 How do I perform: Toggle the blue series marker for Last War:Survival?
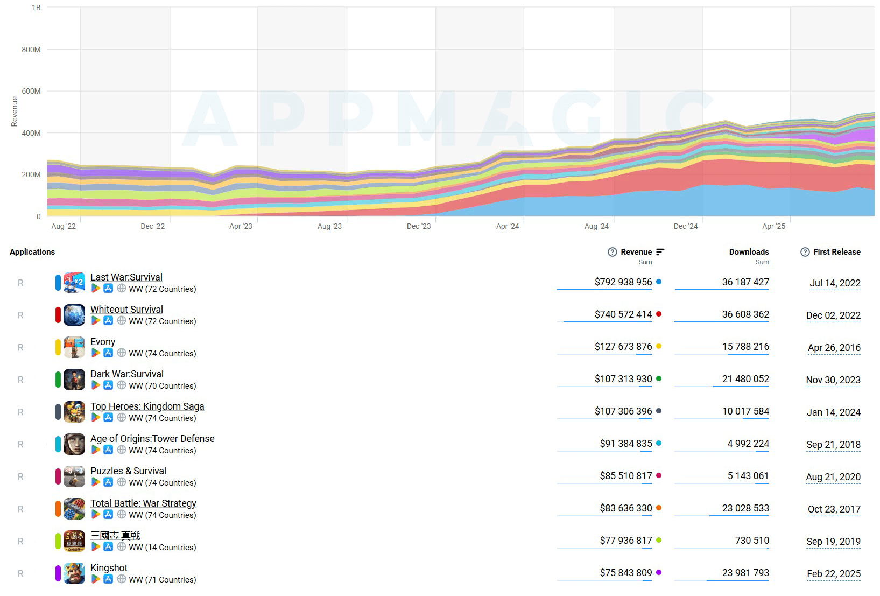pos(58,283)
